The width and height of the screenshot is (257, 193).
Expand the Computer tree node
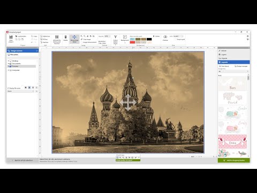[8, 70]
